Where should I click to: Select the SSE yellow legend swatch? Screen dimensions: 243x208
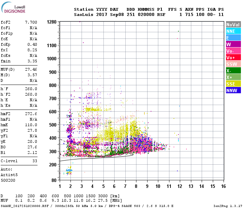[233, 84]
